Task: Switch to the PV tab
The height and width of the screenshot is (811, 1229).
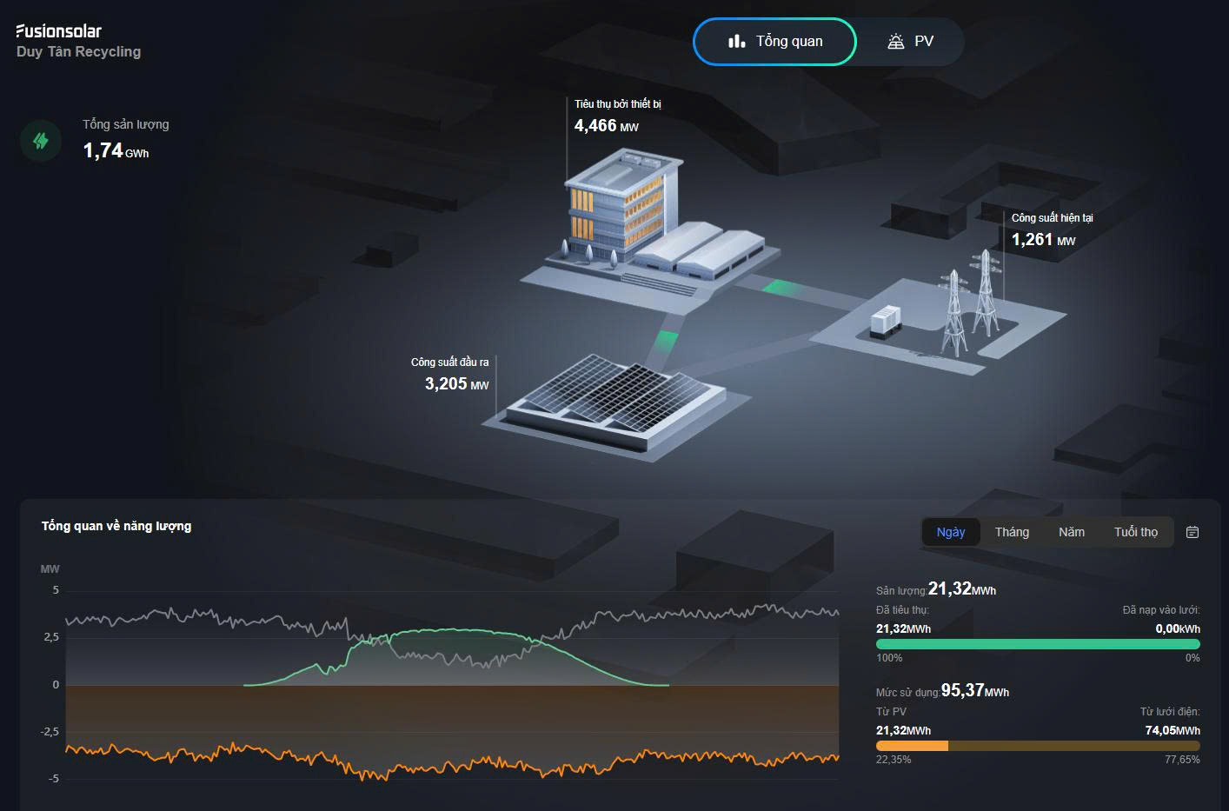Action: 911,41
